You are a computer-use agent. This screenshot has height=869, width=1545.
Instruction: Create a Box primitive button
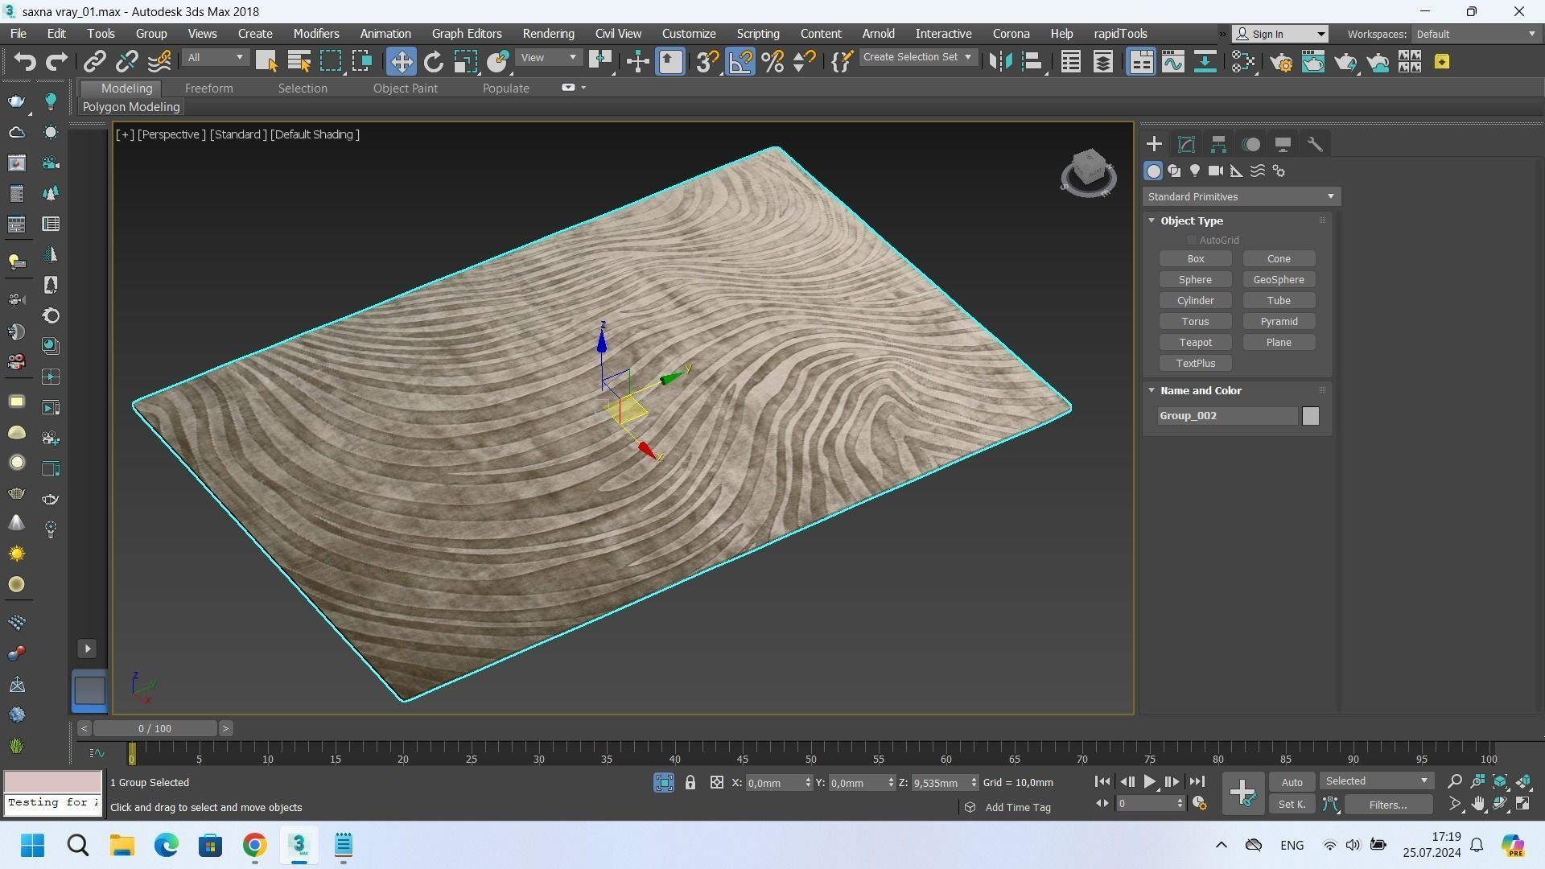1195,258
